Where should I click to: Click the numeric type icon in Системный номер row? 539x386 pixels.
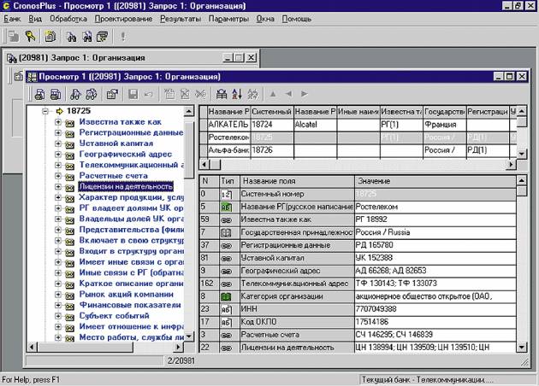(226, 195)
